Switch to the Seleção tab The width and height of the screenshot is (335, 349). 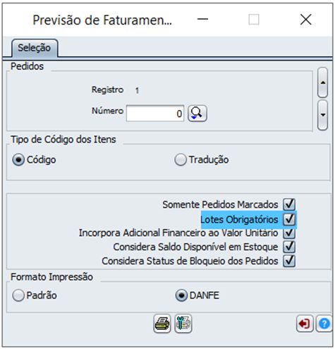pyautogui.click(x=35, y=48)
